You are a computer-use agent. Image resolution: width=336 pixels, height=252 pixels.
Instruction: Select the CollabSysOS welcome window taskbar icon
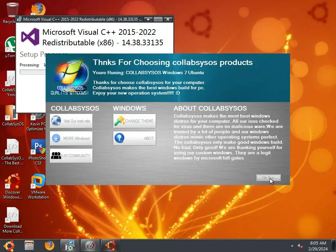click(110, 245)
